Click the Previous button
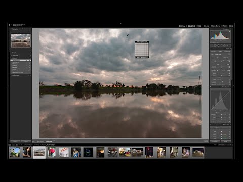The image size is (243, 182). coord(215,141)
